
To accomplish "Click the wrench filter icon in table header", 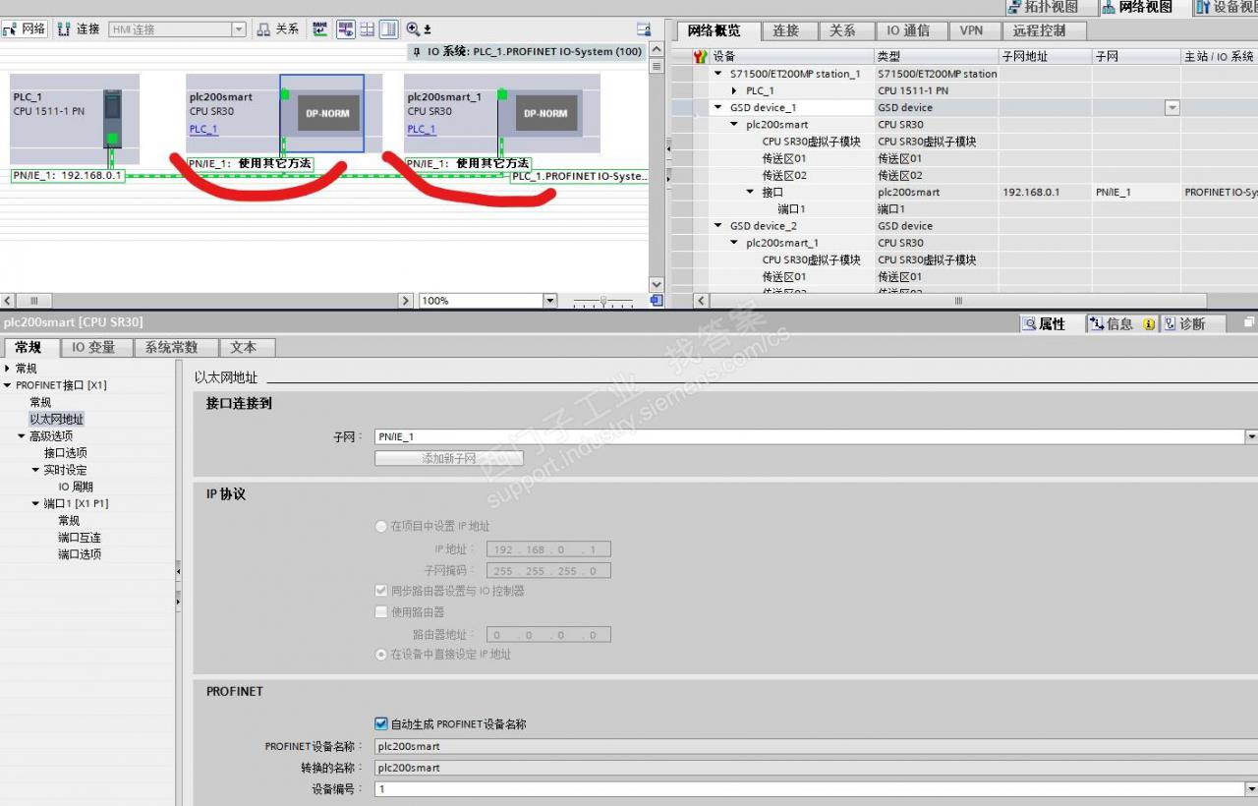I will point(701,57).
